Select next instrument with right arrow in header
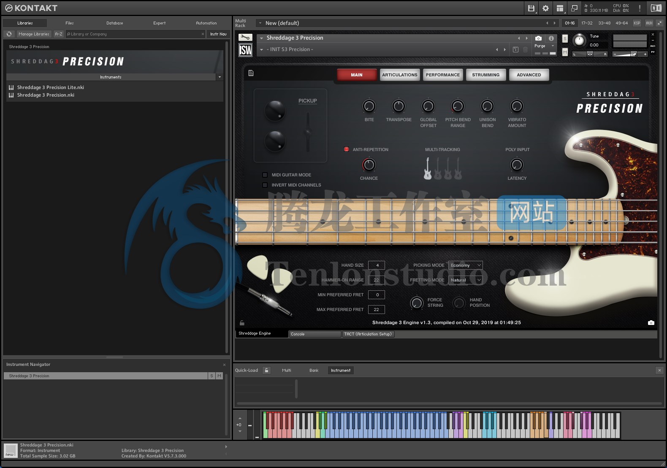The width and height of the screenshot is (667, 468). [x=526, y=38]
